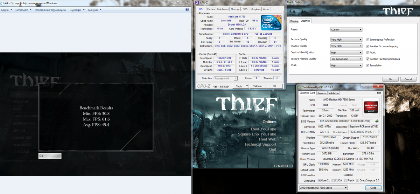Switch to the SPD tab in CPU-Z
Image resolution: width=420 pixels, height=194 pixels.
coord(245,9)
